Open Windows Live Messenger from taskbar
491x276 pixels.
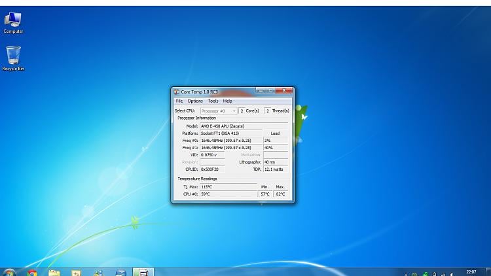pos(98,273)
